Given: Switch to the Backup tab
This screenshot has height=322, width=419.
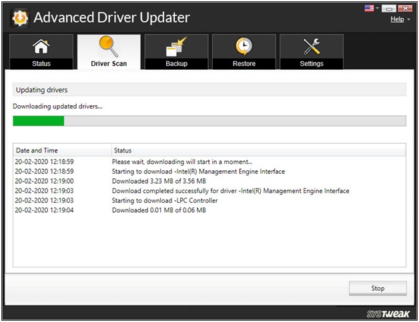Looking at the screenshot, I should point(176,53).
